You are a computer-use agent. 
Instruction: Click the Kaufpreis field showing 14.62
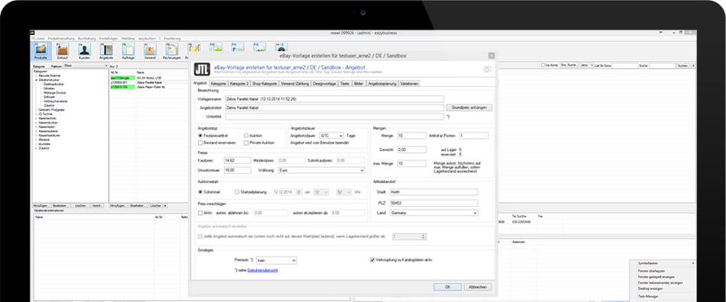coord(237,160)
